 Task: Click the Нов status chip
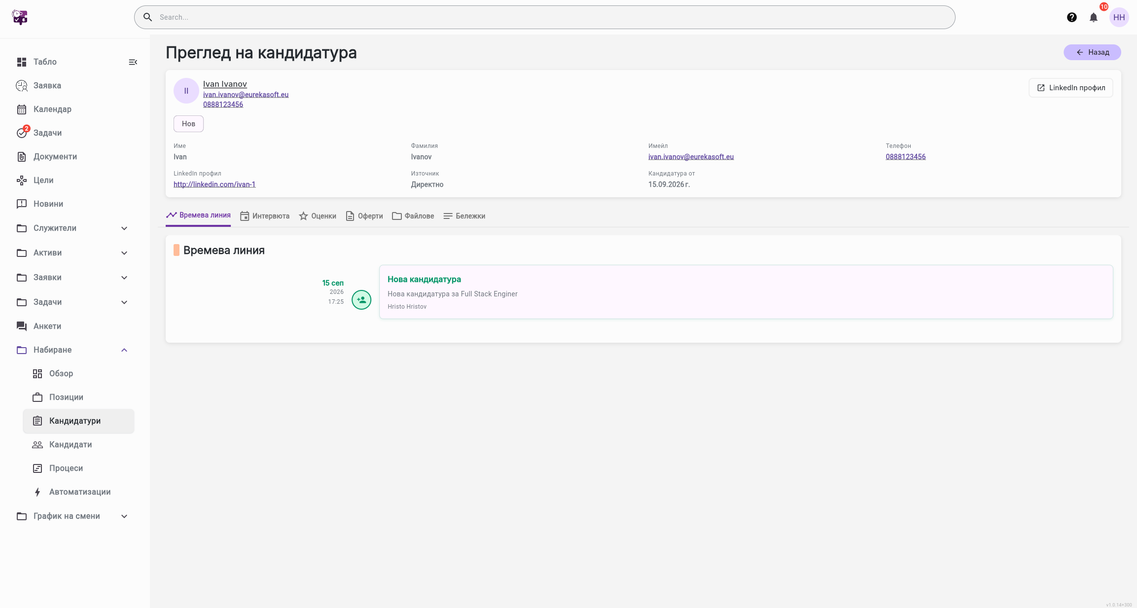[188, 124]
